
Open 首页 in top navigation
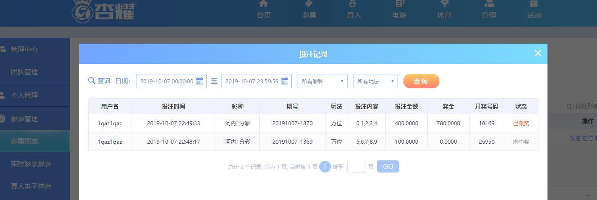pyautogui.click(x=264, y=15)
